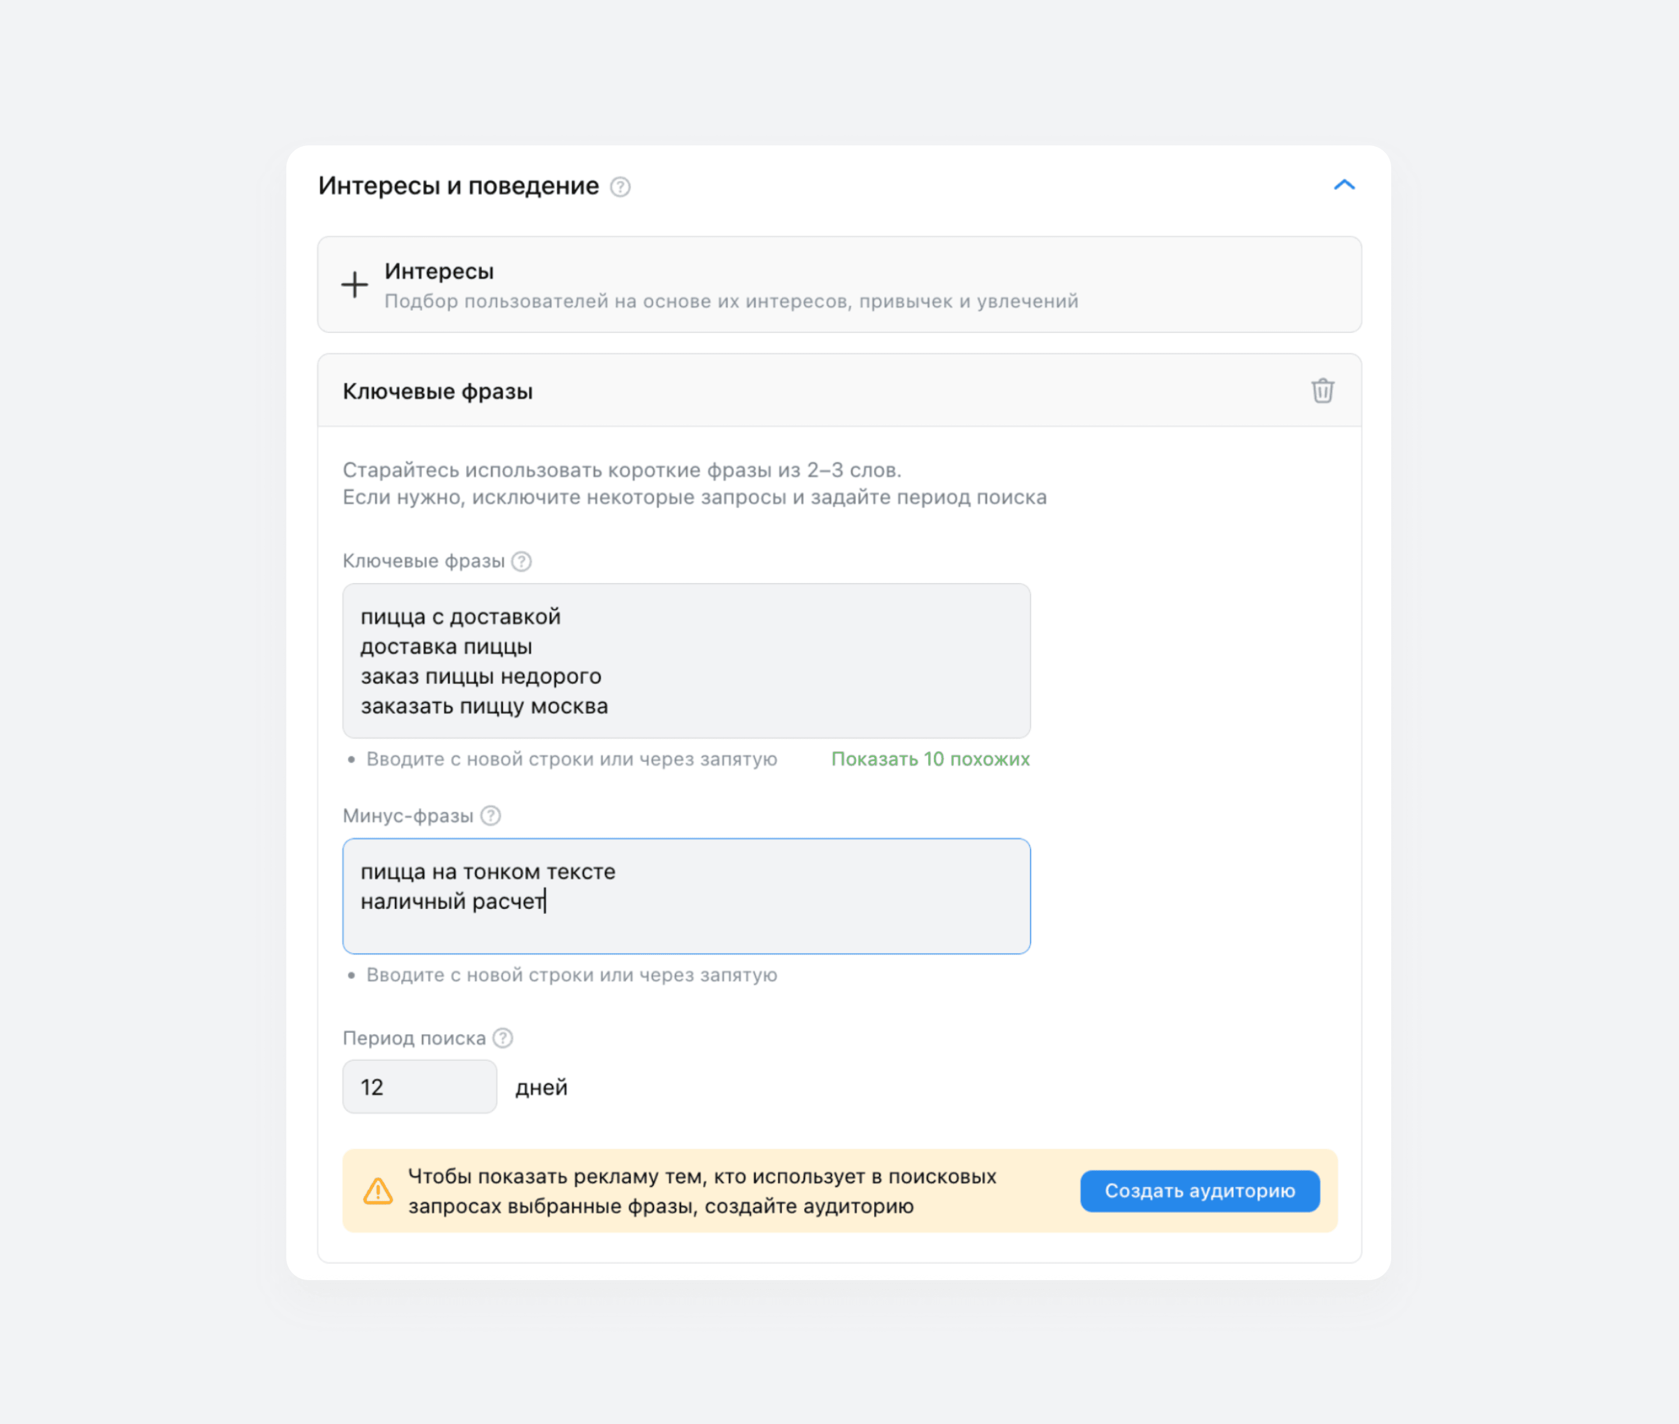The width and height of the screenshot is (1679, 1424).
Task: Click the Ключевые фразы panel header
Action: [839, 391]
